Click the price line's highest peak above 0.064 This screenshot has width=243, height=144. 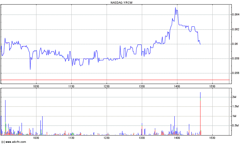coord(176,8)
